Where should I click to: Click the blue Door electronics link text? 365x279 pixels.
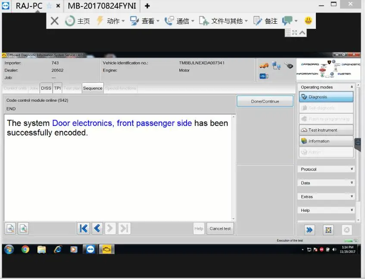[x=122, y=123]
